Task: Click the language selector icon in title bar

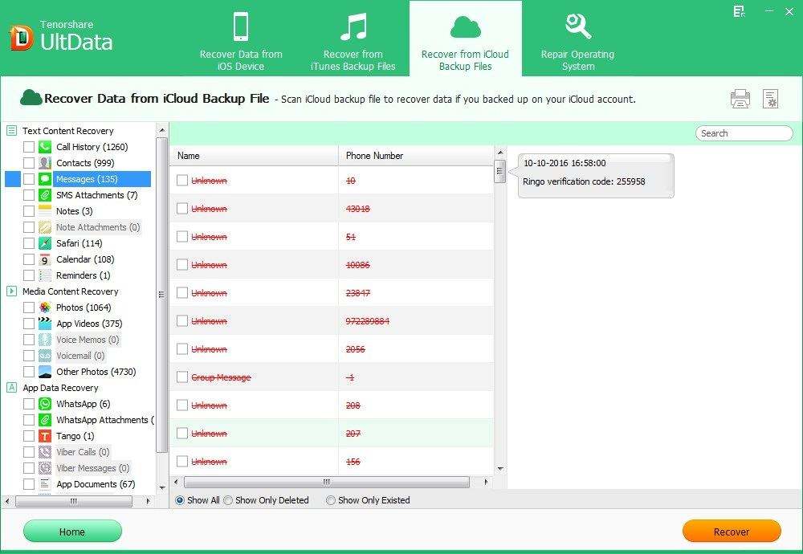Action: click(x=739, y=12)
